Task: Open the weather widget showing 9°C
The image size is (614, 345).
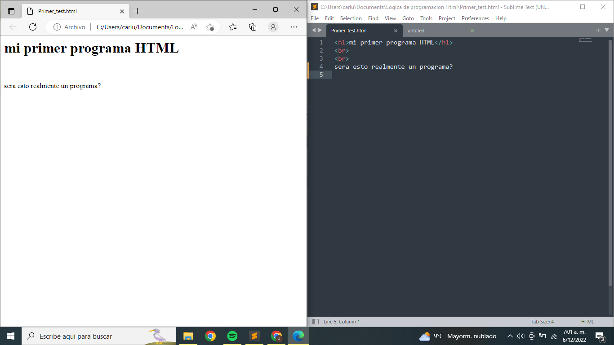Action: click(458, 336)
